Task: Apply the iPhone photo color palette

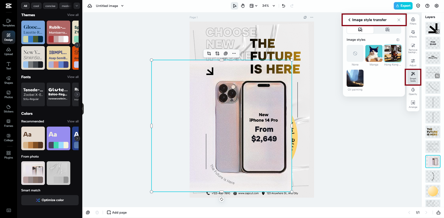Action: pyautogui.click(x=33, y=173)
